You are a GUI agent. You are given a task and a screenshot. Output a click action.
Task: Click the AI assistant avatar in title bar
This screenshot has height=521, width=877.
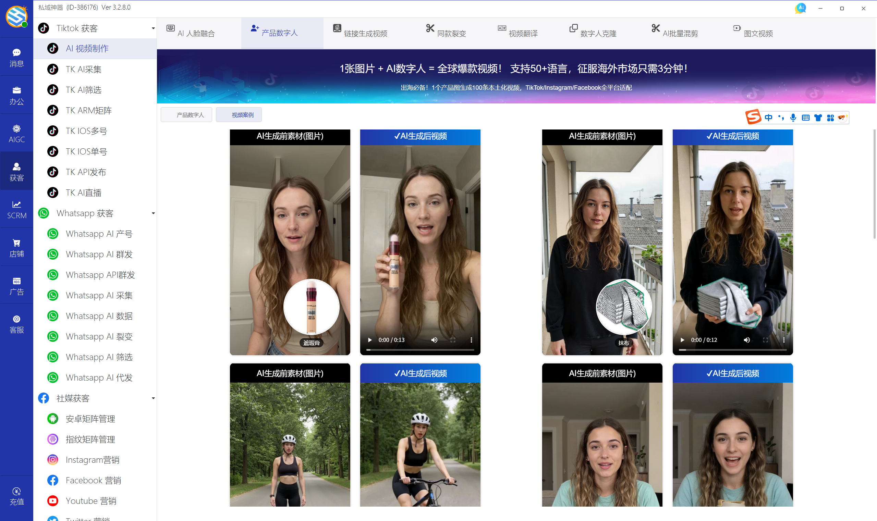tap(801, 8)
